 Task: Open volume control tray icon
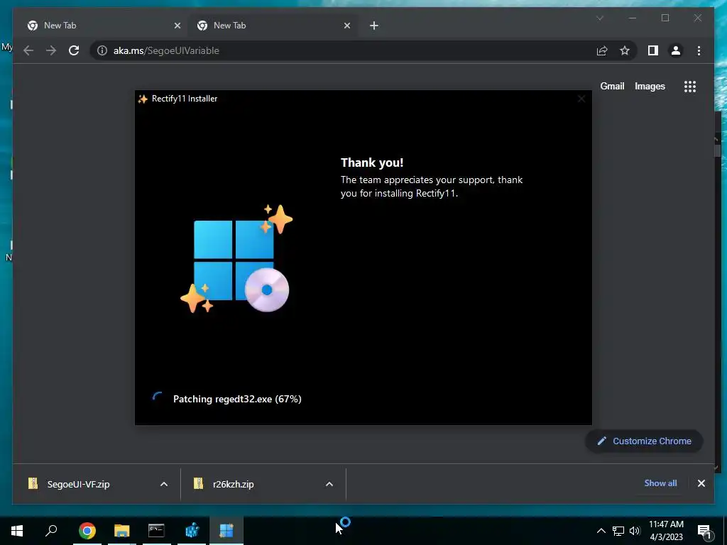[635, 531]
